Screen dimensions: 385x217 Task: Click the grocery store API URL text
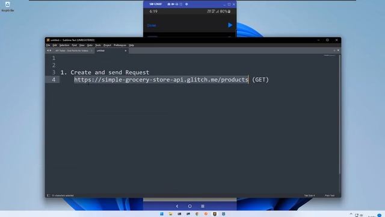[x=161, y=80]
